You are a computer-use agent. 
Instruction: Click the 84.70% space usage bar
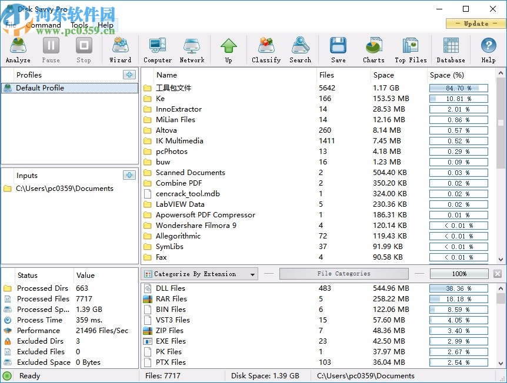click(459, 88)
